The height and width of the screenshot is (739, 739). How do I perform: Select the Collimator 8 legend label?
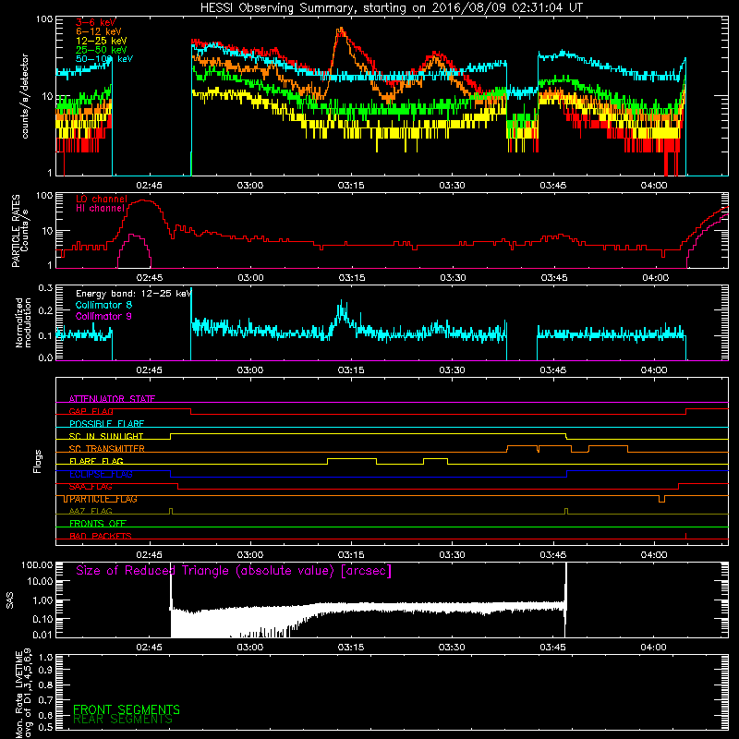(x=103, y=305)
